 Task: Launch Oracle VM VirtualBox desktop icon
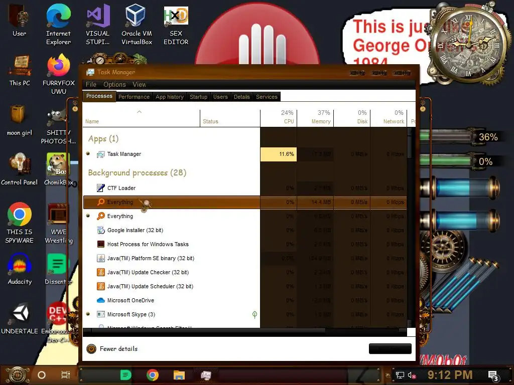point(137,24)
